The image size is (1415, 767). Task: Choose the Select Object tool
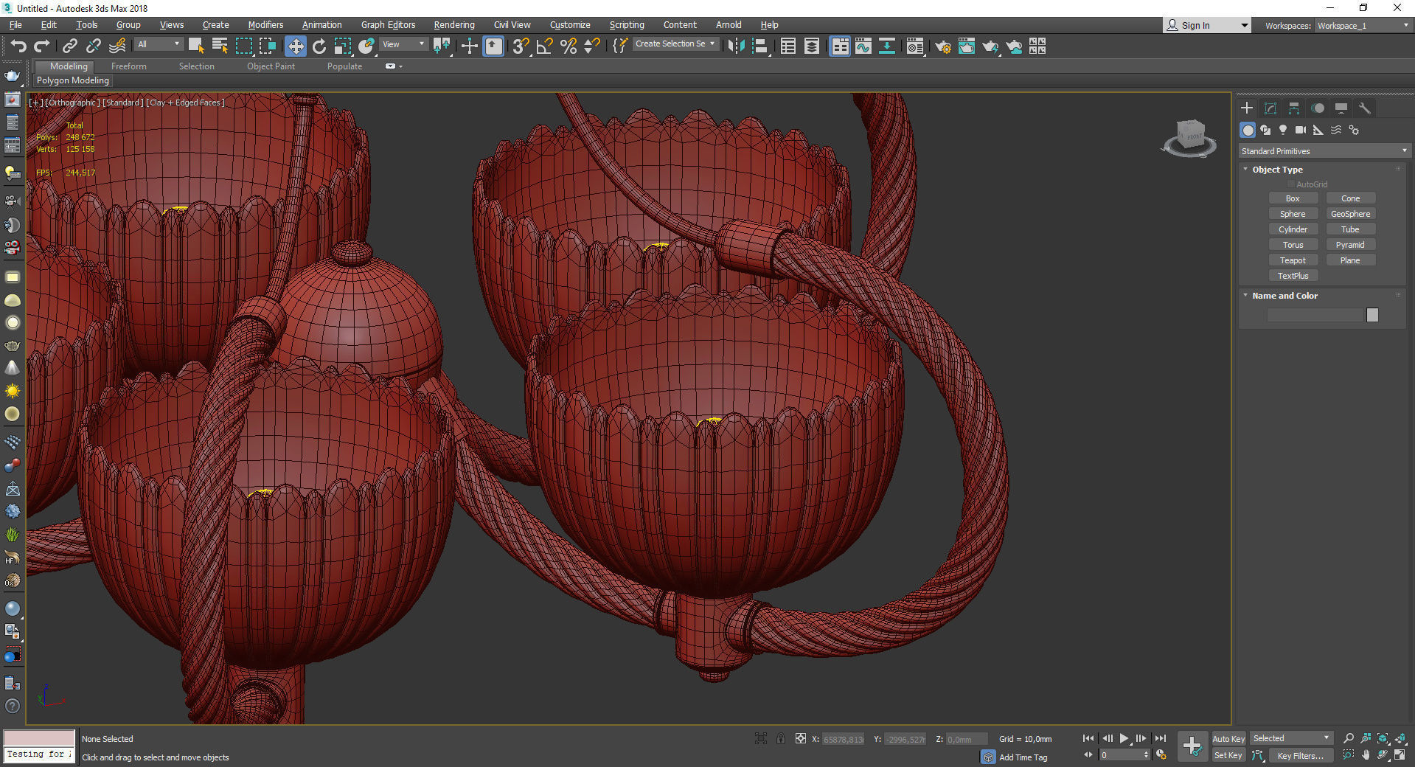(x=196, y=46)
